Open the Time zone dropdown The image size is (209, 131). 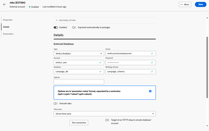point(104,114)
